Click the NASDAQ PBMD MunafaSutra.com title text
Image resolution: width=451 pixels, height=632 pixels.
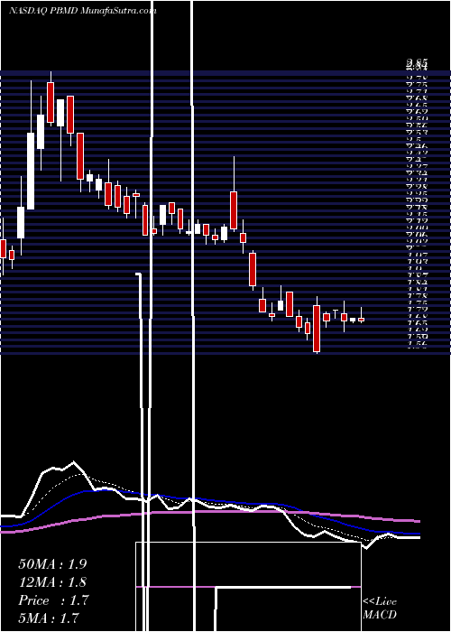click(x=83, y=11)
